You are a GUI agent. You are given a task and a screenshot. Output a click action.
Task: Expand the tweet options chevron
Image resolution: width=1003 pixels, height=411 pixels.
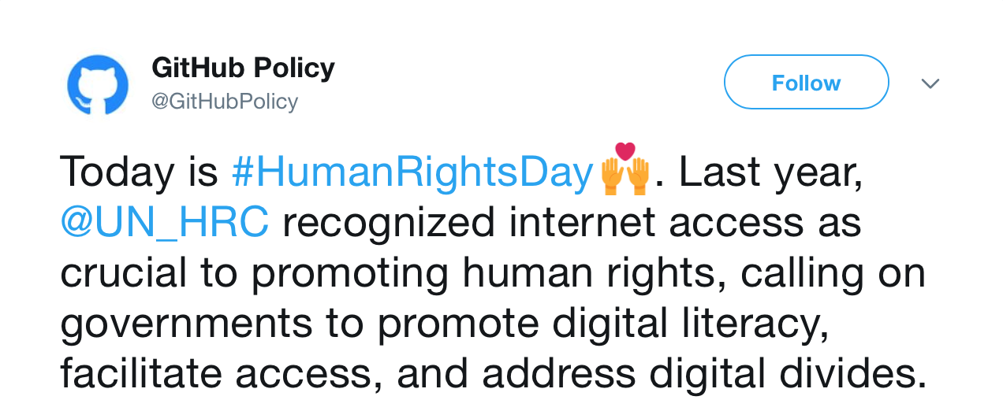pos(930,83)
